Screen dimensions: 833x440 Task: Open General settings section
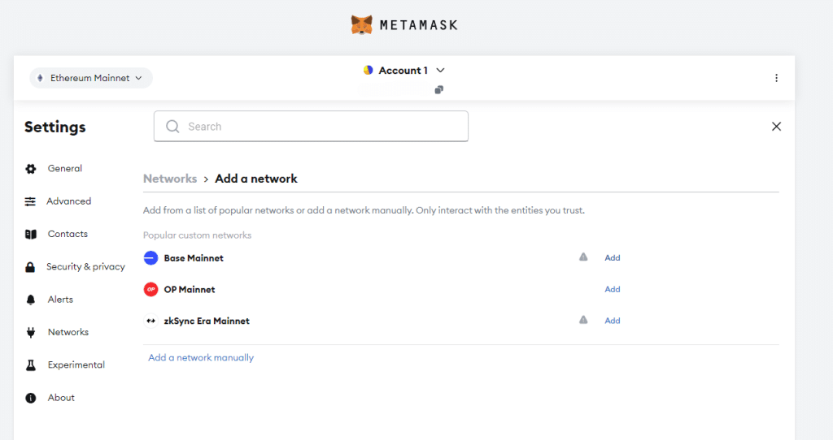[x=65, y=169]
